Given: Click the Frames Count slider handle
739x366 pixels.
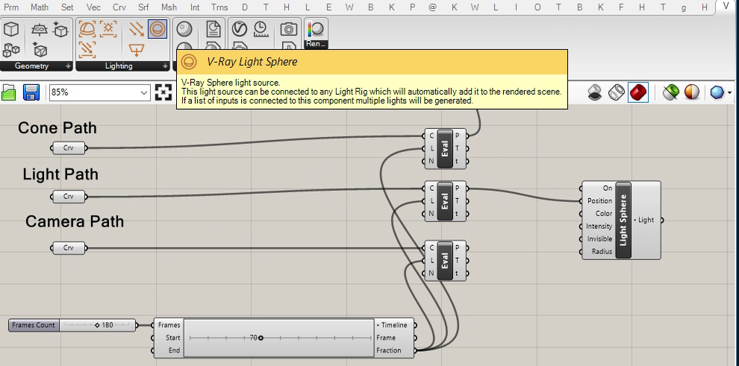Looking at the screenshot, I should pos(98,325).
